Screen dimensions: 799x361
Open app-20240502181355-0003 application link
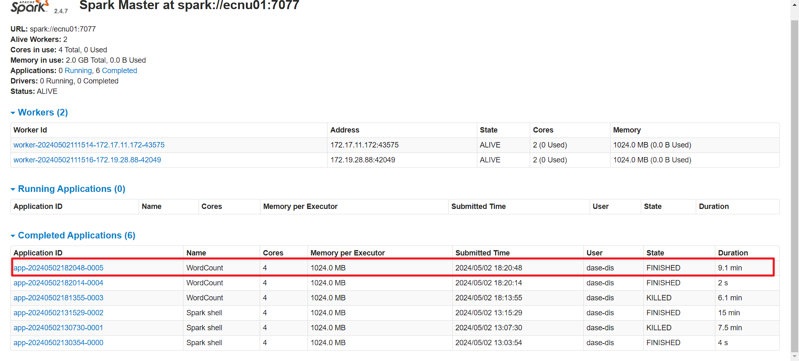[58, 298]
